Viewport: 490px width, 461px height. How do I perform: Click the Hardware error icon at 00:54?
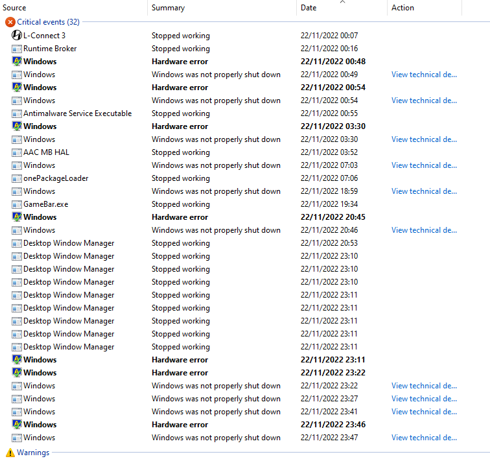17,87
